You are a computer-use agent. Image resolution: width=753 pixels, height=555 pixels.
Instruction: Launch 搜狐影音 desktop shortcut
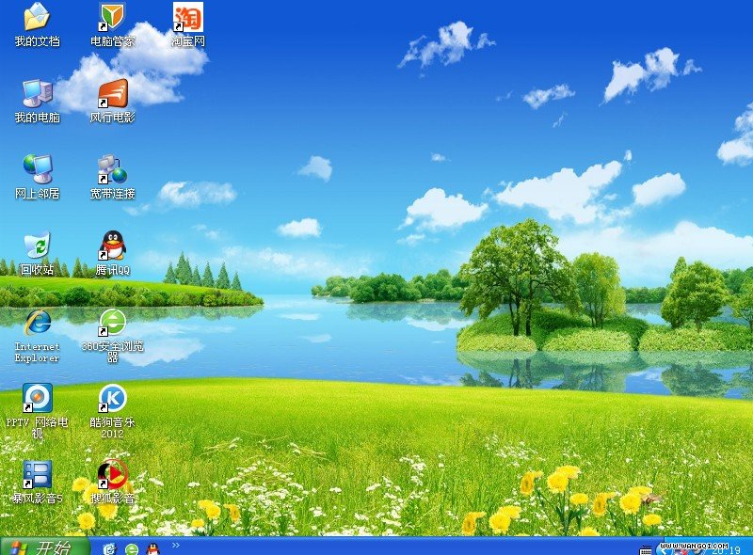[x=112, y=475]
